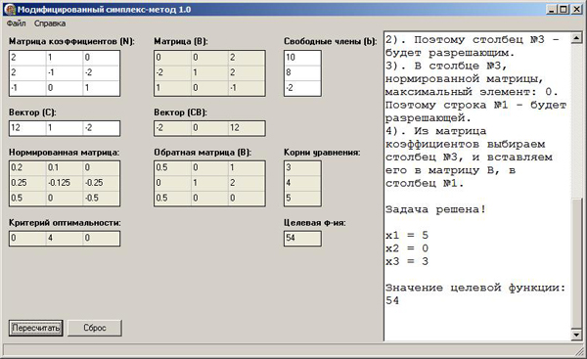This screenshot has width=587, height=359.
Task: Click the scroll up arrow of log panel
Action: (x=576, y=38)
